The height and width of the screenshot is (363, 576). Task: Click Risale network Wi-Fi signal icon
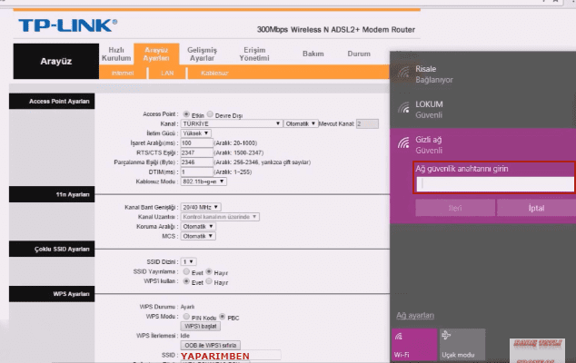pyautogui.click(x=403, y=73)
